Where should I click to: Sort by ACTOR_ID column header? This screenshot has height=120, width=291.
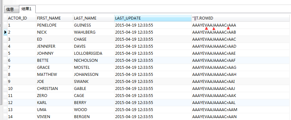pos(22,18)
